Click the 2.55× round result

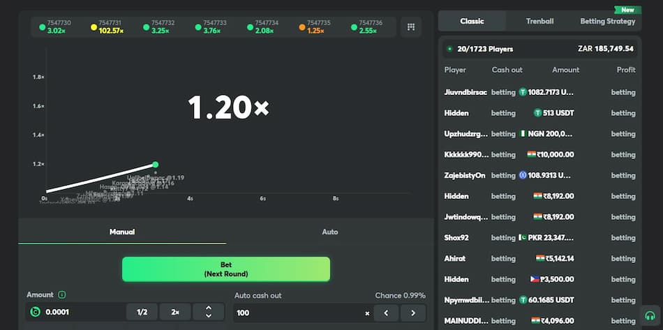(368, 31)
